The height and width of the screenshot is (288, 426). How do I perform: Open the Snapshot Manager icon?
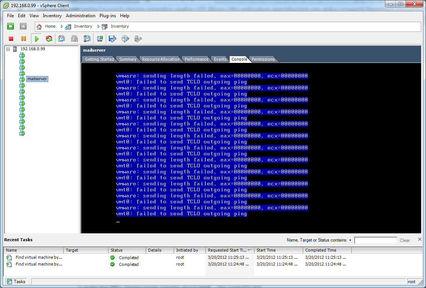tap(87, 39)
